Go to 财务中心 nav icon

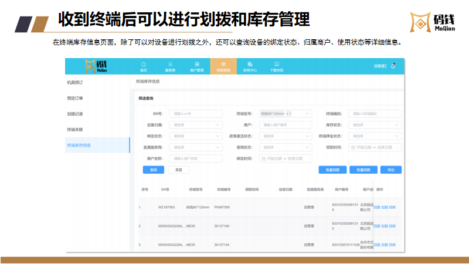pyautogui.click(x=250, y=66)
